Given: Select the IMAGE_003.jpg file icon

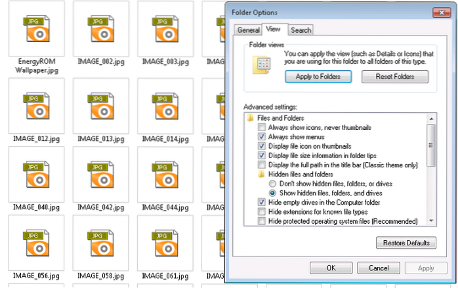Looking at the screenshot, I should coord(165,31).
